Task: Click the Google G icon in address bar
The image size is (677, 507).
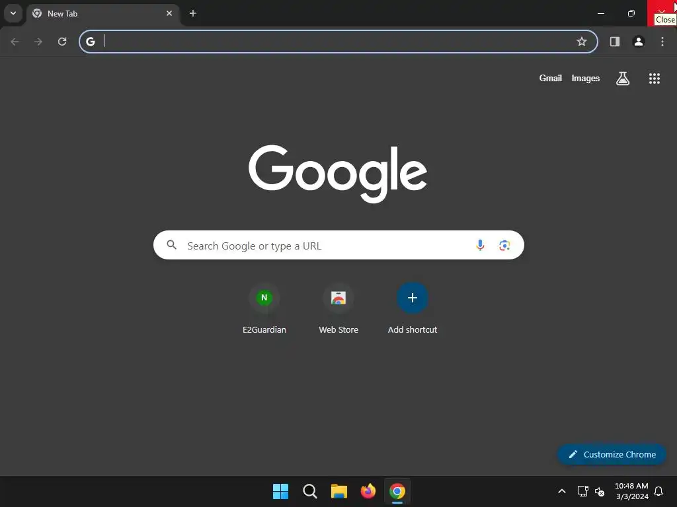Action: (90, 42)
